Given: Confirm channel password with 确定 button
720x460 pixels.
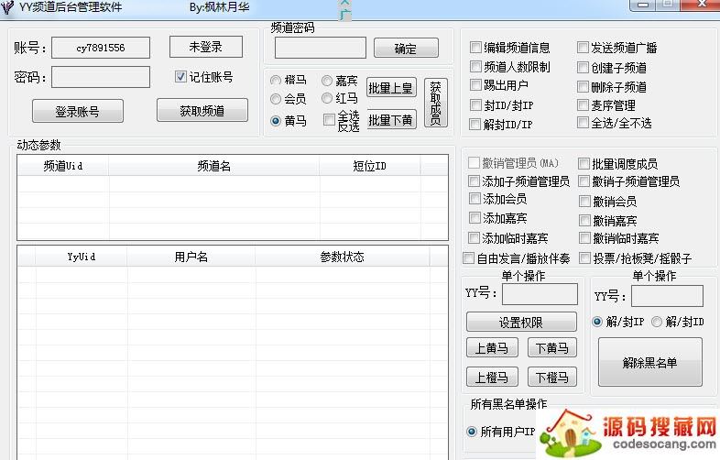Looking at the screenshot, I should tap(405, 49).
